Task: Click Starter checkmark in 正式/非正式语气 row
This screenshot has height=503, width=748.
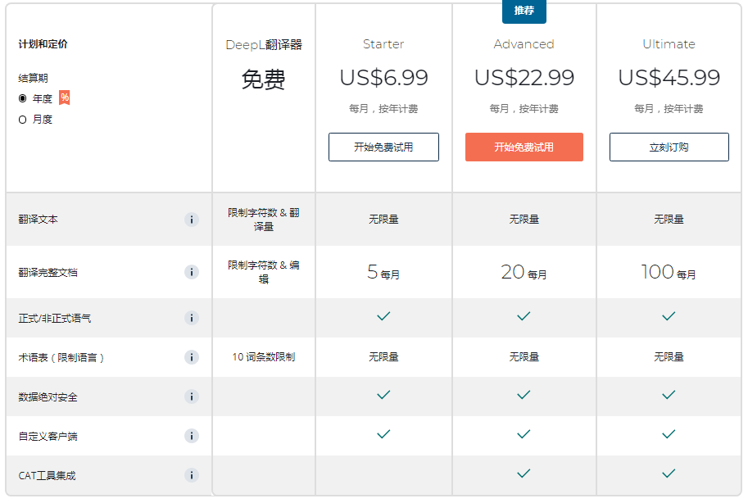Action: tap(383, 316)
